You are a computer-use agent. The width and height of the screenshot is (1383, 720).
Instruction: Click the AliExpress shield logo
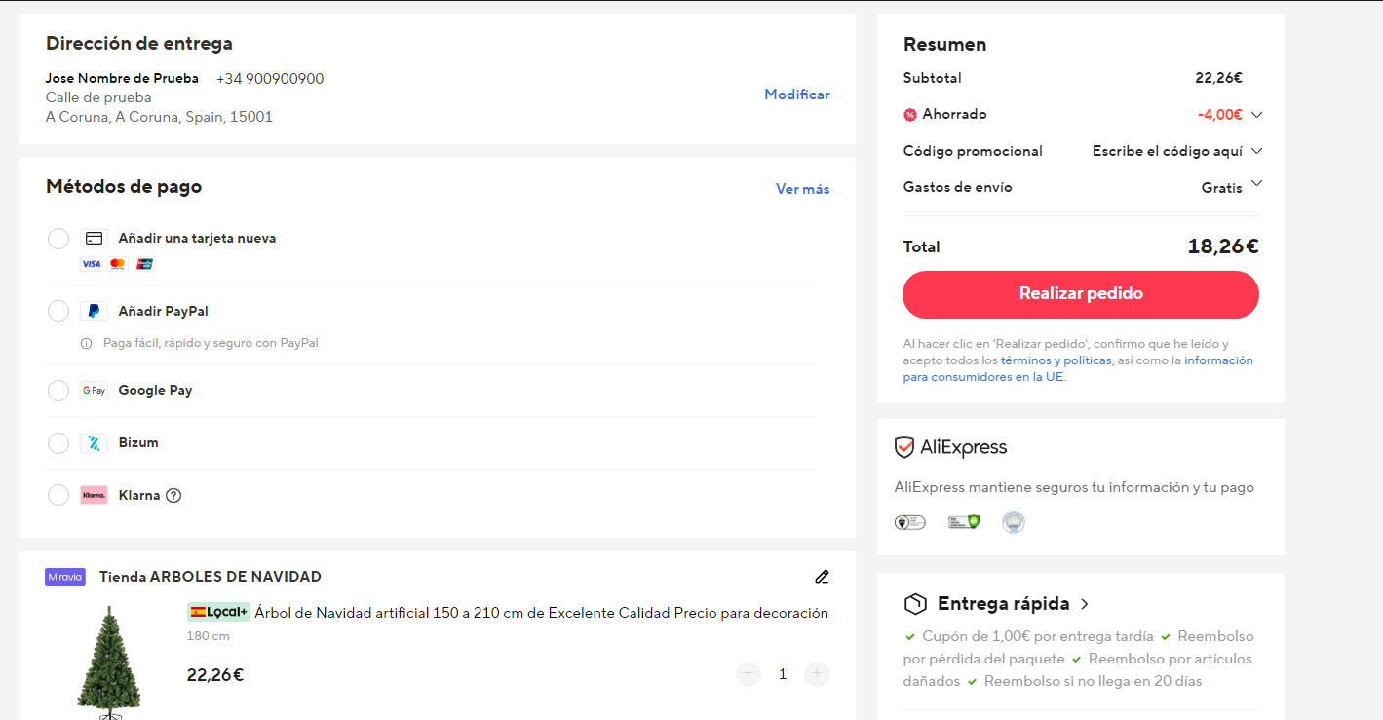(x=904, y=447)
